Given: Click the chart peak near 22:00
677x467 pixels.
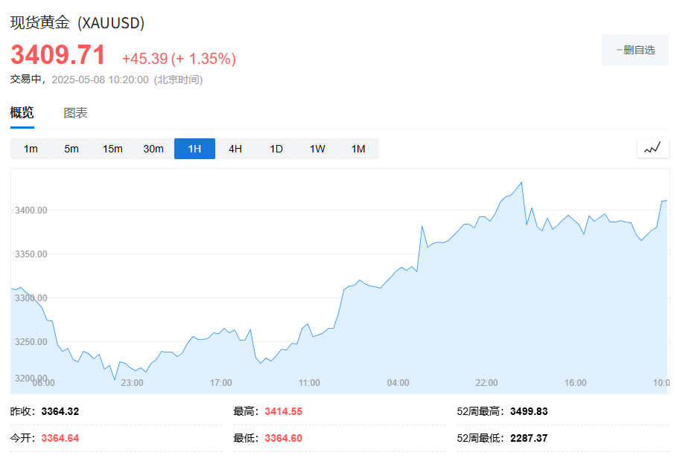Looking at the screenshot, I should [521, 182].
